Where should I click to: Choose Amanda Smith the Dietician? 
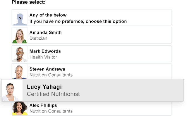[92, 36]
